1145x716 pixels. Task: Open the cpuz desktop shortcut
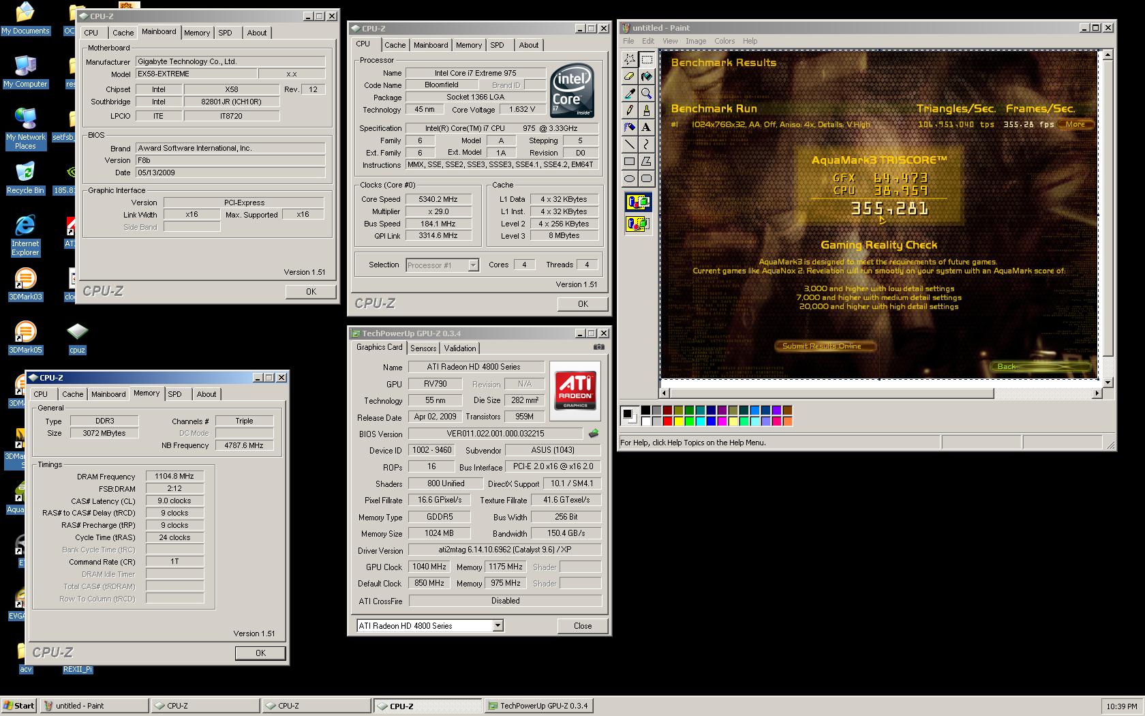(x=77, y=338)
